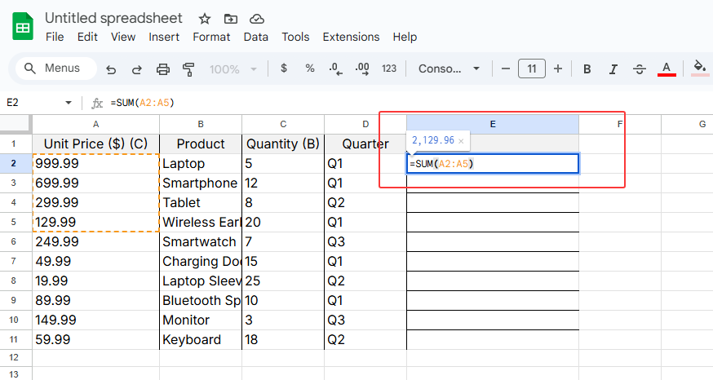Format as currency with dollar icon
The height and width of the screenshot is (380, 713).
(284, 68)
